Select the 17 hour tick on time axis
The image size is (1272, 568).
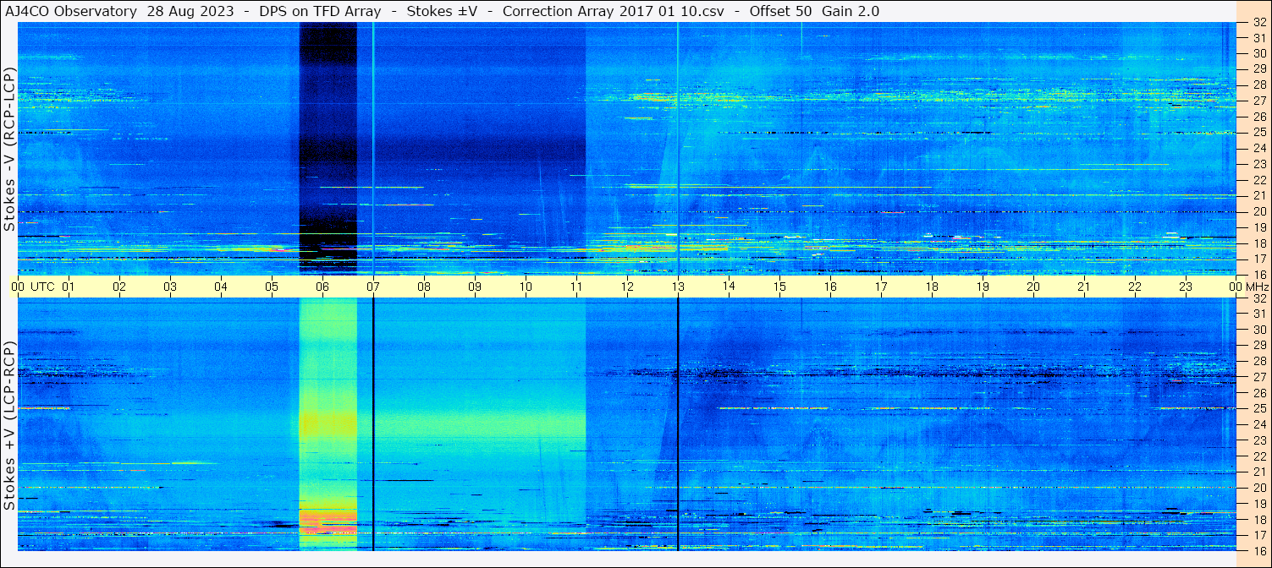tap(881, 287)
